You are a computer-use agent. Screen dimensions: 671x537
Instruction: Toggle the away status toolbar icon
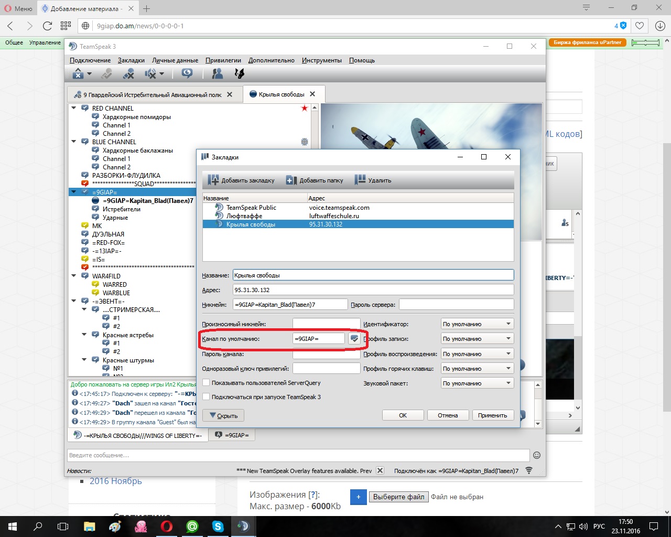click(x=187, y=74)
